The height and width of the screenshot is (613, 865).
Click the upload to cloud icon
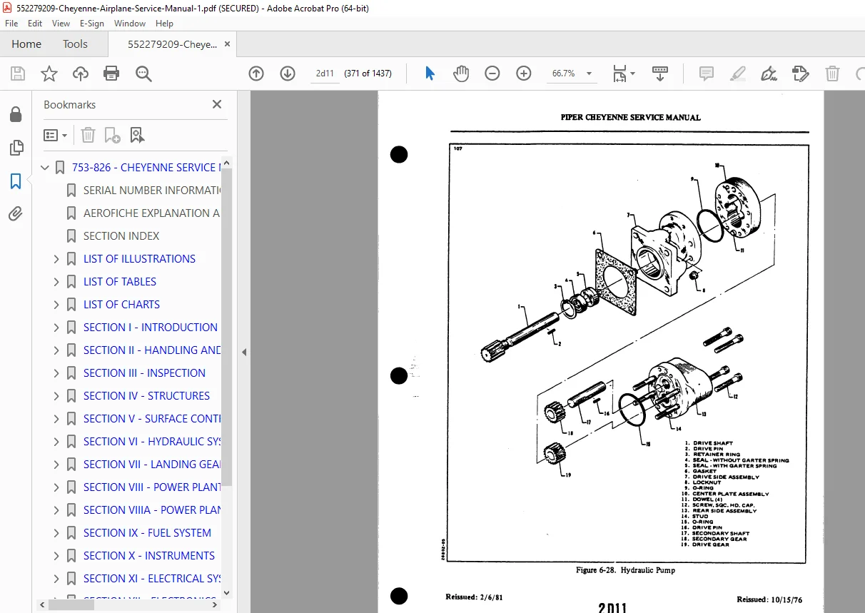[x=81, y=74]
